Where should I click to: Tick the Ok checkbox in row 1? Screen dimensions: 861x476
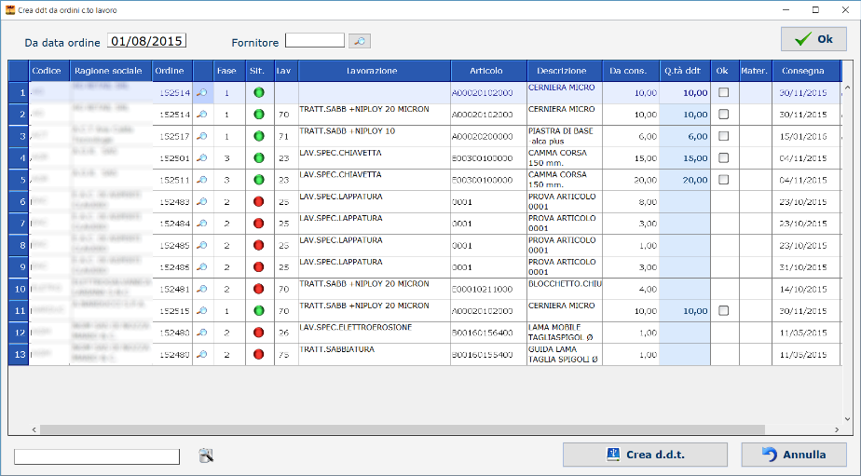[x=724, y=92]
